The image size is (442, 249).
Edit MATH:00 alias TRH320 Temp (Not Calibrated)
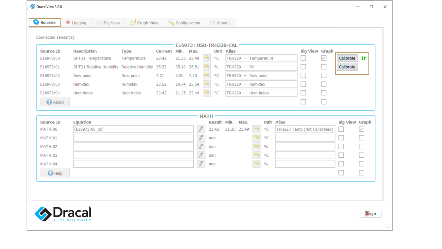305,129
